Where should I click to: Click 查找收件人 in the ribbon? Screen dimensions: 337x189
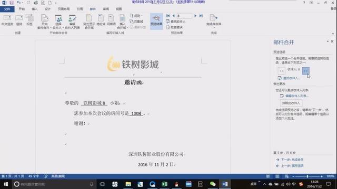coord(175,22)
